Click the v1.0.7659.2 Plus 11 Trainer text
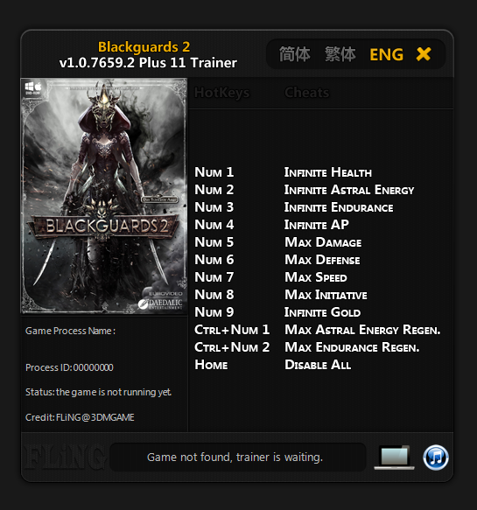 (148, 63)
